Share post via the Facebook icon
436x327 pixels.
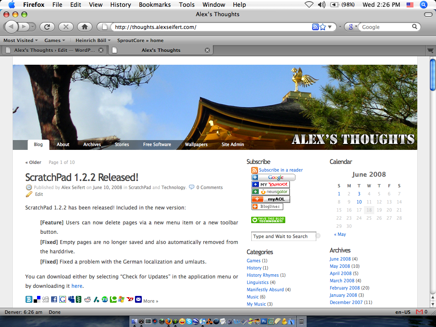[54, 299]
